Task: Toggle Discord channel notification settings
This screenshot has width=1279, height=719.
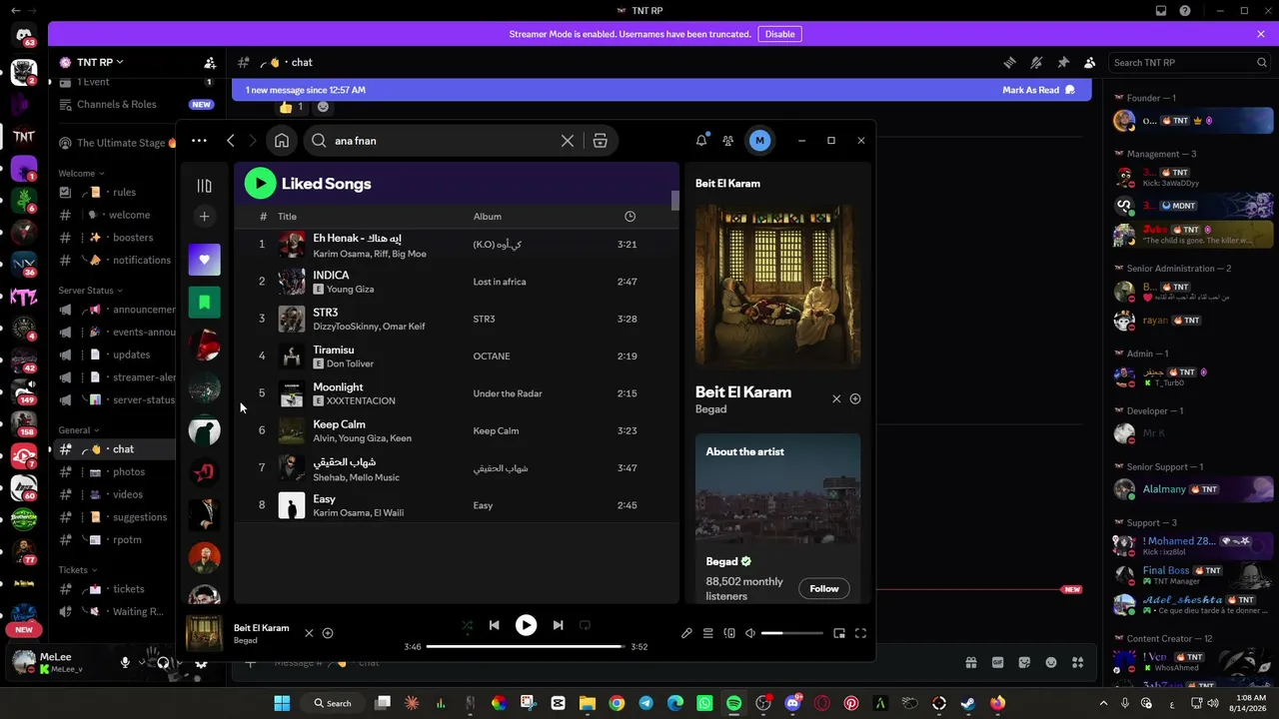Action: pyautogui.click(x=1036, y=62)
